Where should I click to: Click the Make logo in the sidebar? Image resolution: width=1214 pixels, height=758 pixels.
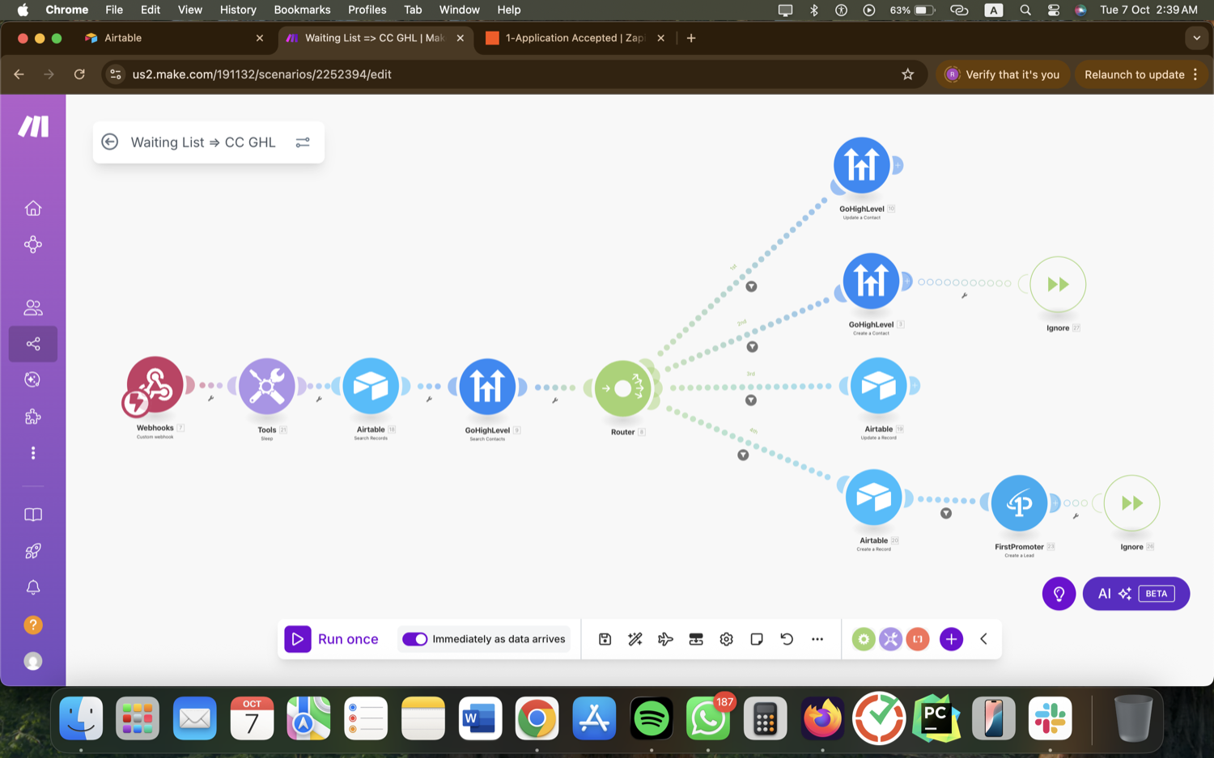[x=33, y=126]
